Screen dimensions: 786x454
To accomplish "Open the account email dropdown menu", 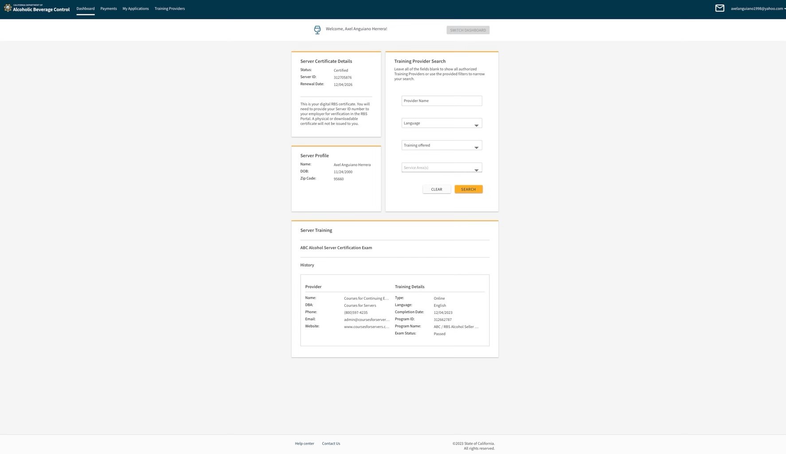I will pos(758,8).
